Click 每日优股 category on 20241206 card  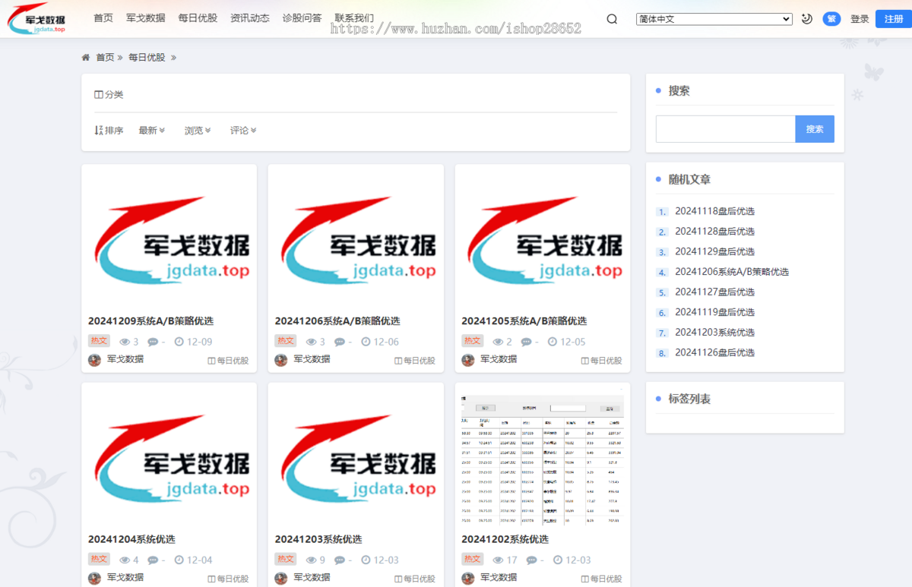coord(415,361)
